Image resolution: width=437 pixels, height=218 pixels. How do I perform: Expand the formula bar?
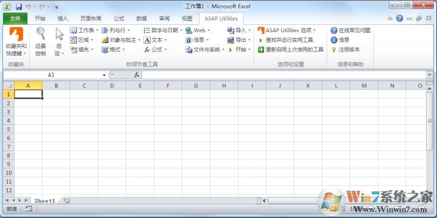pos(429,75)
